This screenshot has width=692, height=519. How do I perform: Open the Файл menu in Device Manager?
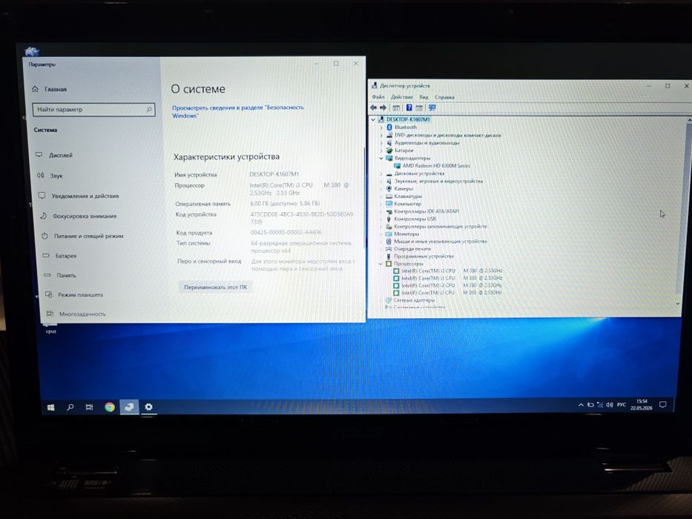pos(378,97)
